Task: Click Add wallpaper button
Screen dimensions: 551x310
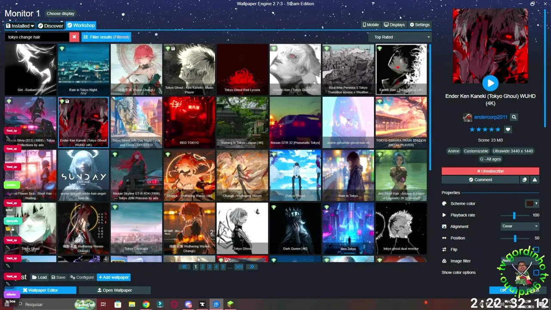Action: click(114, 277)
